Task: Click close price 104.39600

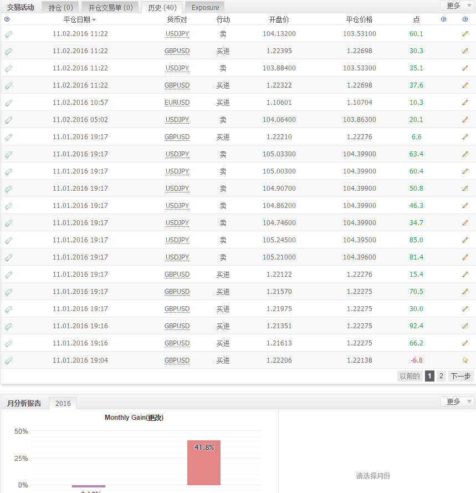Action: tap(360, 257)
